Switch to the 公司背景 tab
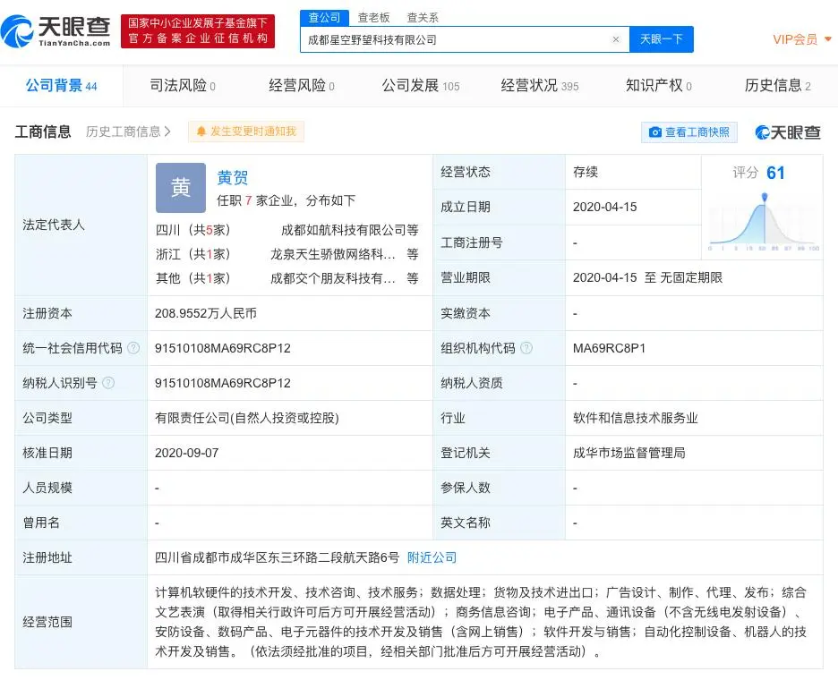 pos(62,86)
